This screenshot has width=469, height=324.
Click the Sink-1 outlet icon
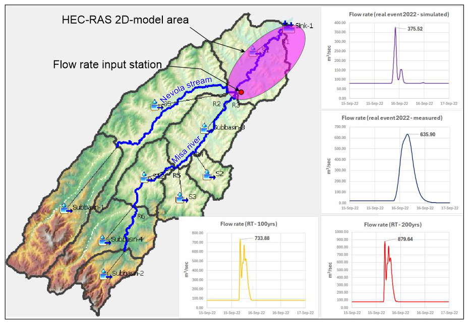288,27
